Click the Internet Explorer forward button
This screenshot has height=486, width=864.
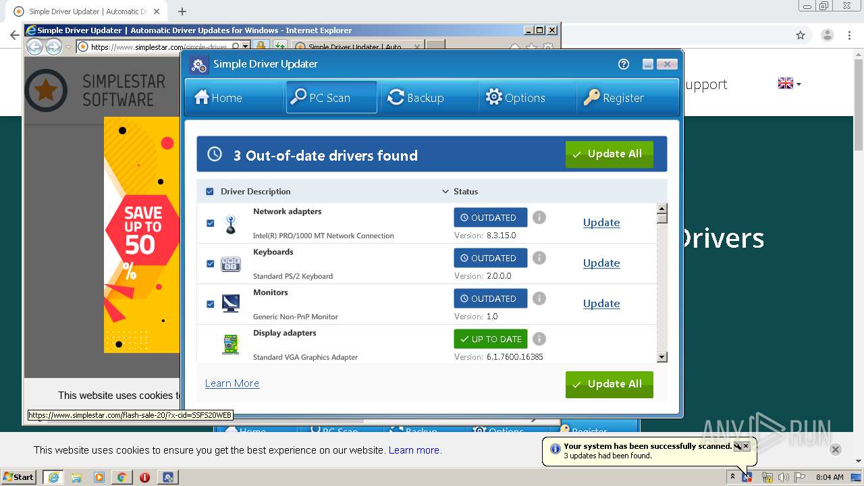tap(53, 47)
